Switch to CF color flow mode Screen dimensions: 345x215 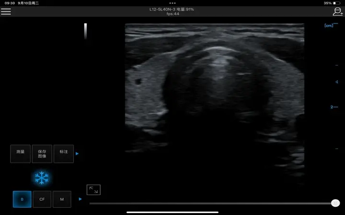42,199
